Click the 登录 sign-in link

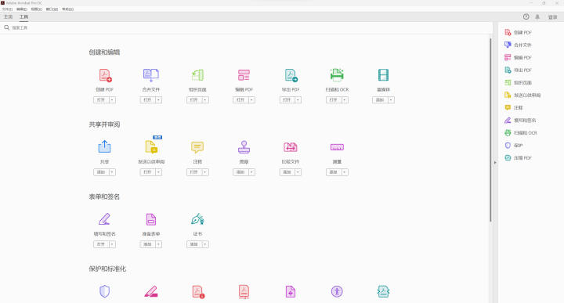(552, 17)
